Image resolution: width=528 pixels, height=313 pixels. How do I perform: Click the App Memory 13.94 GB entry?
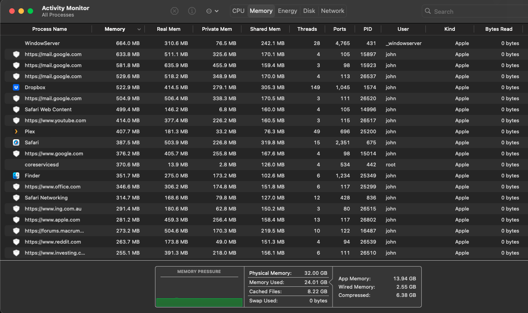377,279
